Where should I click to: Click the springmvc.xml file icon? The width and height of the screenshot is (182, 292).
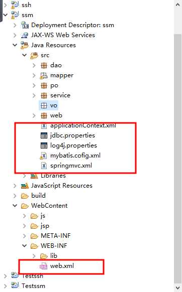(44, 166)
